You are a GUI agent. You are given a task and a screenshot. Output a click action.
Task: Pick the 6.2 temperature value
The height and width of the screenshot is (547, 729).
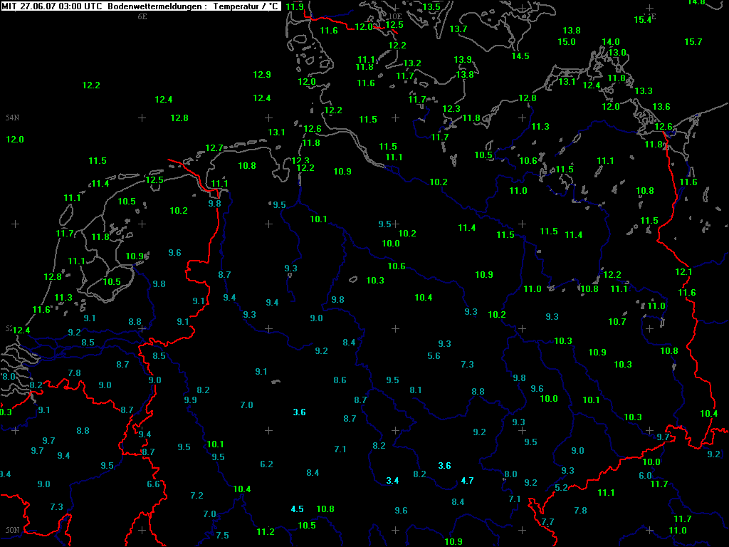pos(267,464)
